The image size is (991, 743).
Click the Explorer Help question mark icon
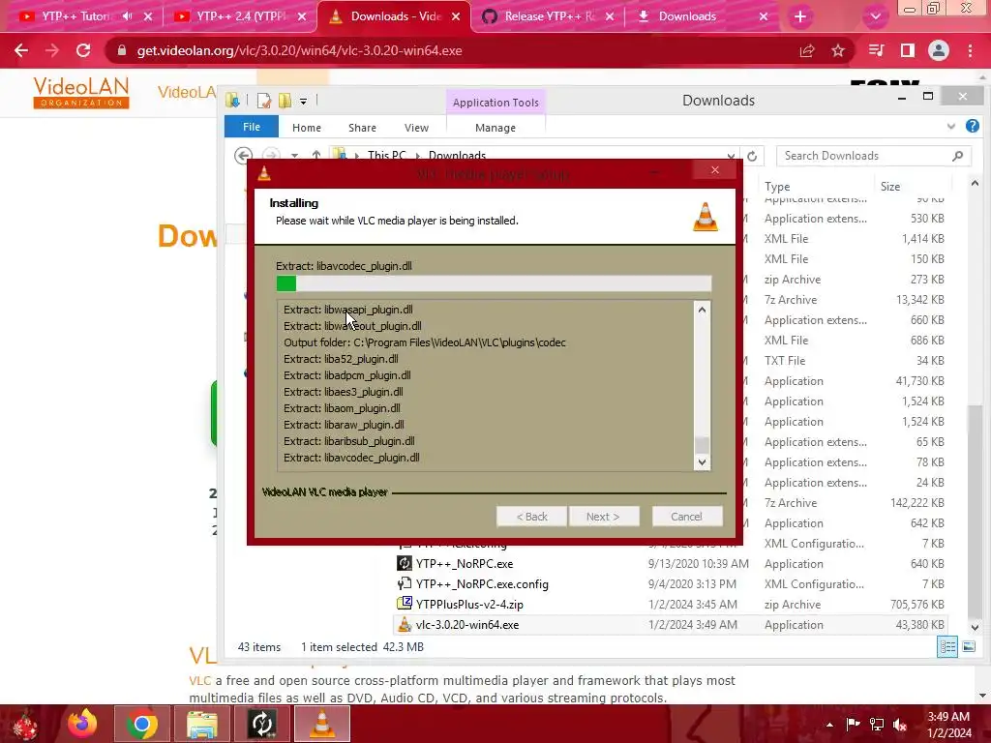coord(973,127)
